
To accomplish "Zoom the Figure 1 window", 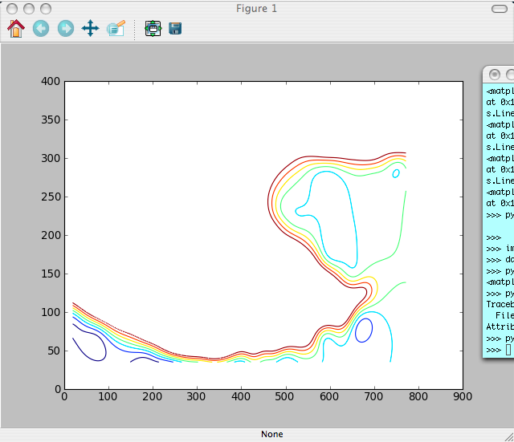I will (44, 9).
